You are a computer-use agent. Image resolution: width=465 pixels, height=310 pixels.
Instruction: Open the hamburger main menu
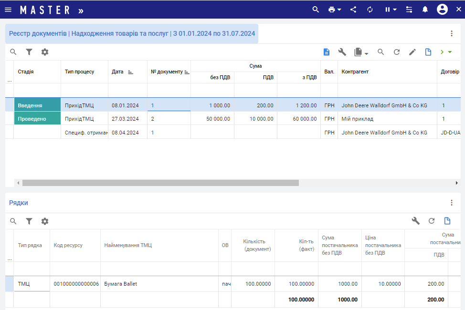tap(8, 10)
